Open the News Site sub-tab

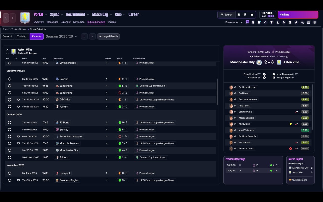[79, 22]
